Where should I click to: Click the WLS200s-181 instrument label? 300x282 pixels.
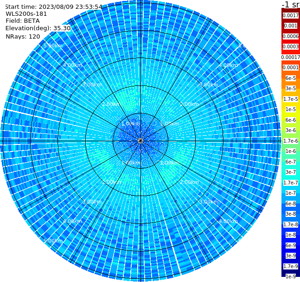pyautogui.click(x=26, y=14)
